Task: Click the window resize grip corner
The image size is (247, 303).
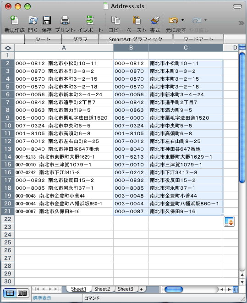Action: pos(242,298)
